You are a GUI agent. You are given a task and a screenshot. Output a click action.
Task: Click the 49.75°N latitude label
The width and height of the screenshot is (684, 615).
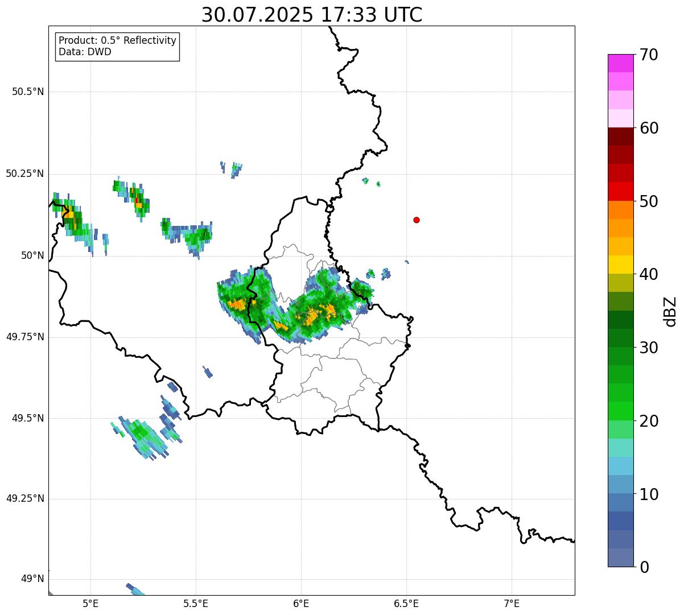(25, 337)
